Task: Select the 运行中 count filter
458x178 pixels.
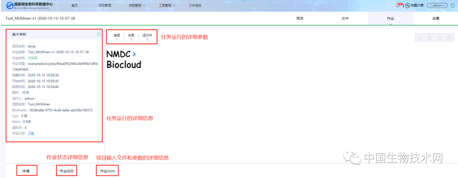Action: point(147,37)
